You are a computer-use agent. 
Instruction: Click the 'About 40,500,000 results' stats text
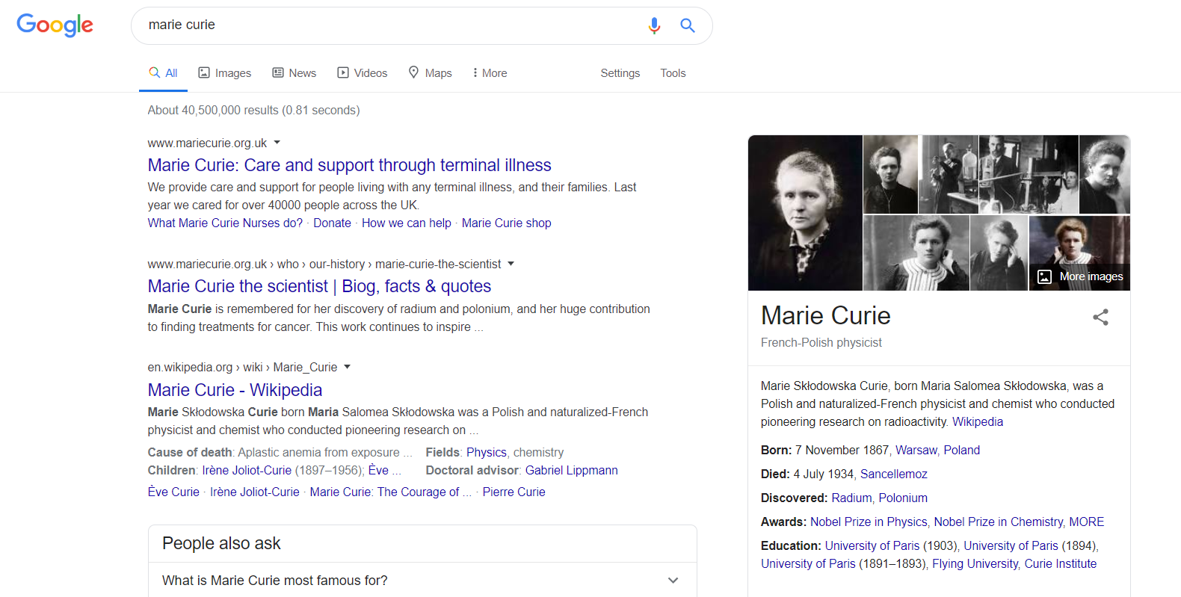click(x=253, y=110)
